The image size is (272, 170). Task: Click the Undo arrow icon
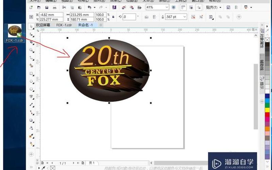(89, 7)
